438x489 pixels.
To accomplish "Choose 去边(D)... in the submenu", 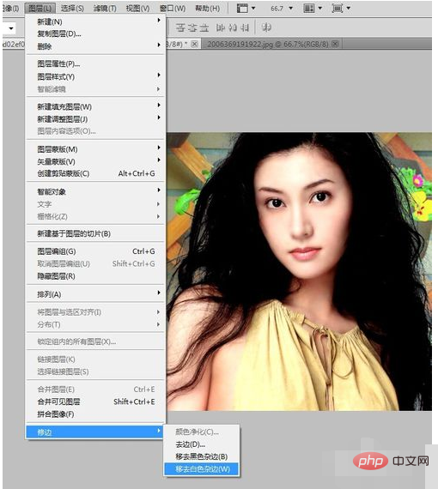I will point(202,444).
